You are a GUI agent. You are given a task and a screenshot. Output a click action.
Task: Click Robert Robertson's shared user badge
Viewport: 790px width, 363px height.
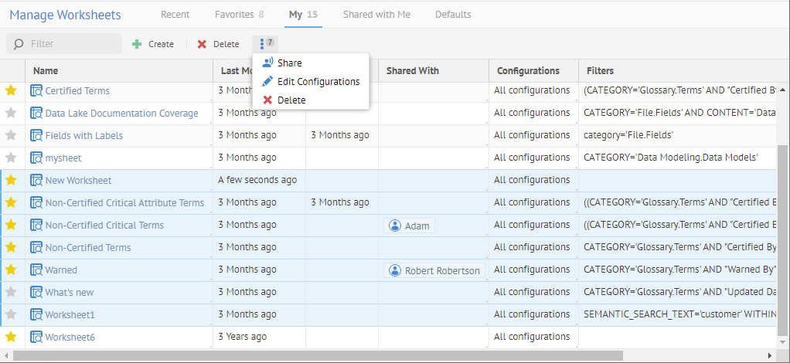434,270
